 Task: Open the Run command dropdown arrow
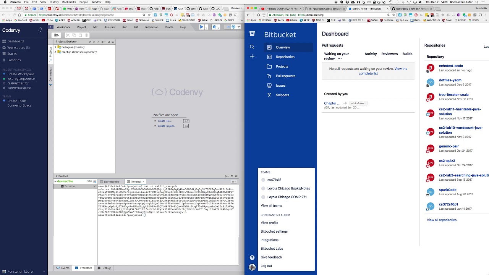point(206,27)
